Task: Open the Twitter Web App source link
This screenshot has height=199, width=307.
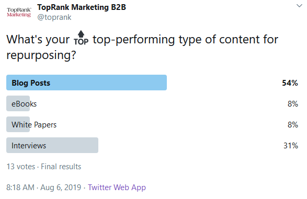Action: point(117,188)
